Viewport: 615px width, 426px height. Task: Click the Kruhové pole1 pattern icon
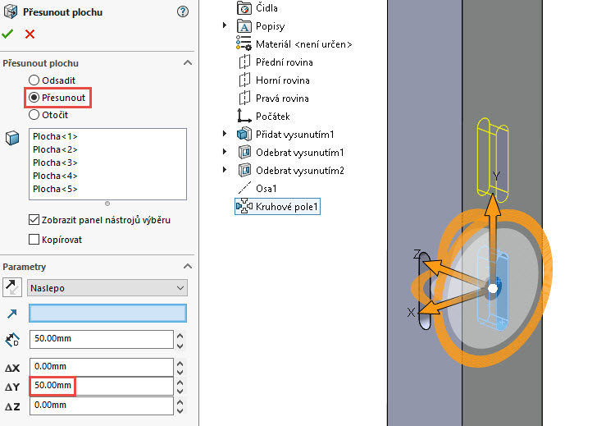click(244, 206)
